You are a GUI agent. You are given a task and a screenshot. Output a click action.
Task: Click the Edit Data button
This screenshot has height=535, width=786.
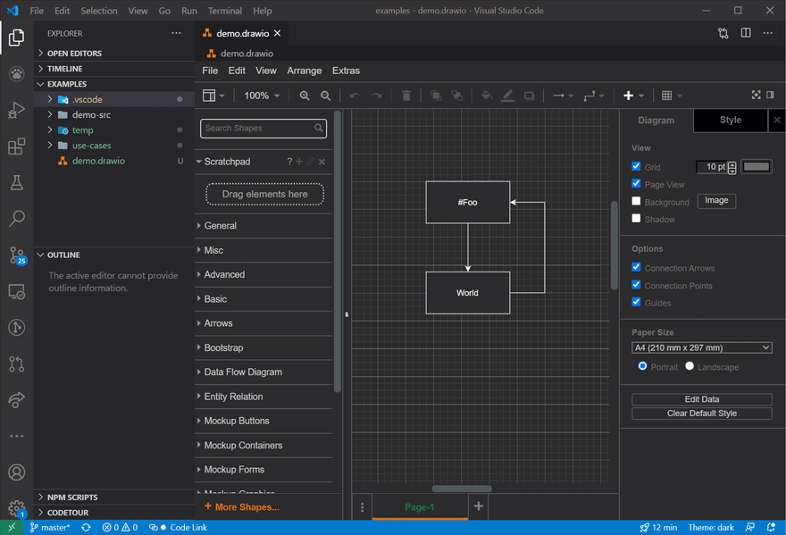point(702,398)
